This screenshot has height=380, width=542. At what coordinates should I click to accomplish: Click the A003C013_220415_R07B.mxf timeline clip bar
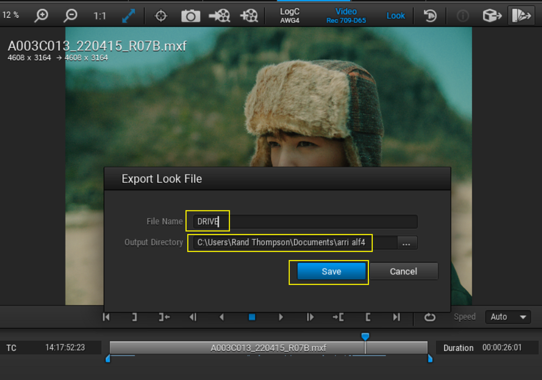point(269,348)
